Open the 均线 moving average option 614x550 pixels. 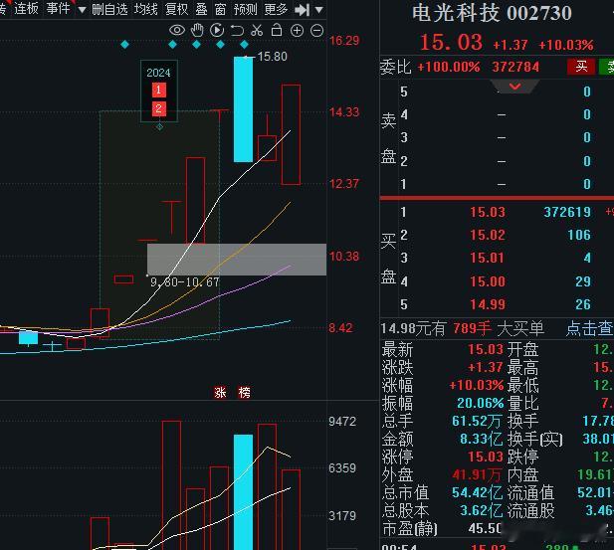coord(145,9)
